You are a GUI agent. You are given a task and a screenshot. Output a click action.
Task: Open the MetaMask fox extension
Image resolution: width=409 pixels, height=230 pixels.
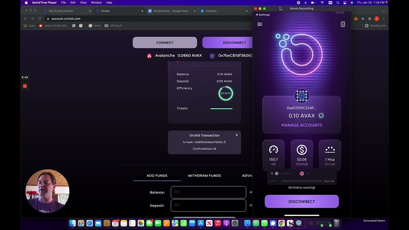(356, 19)
